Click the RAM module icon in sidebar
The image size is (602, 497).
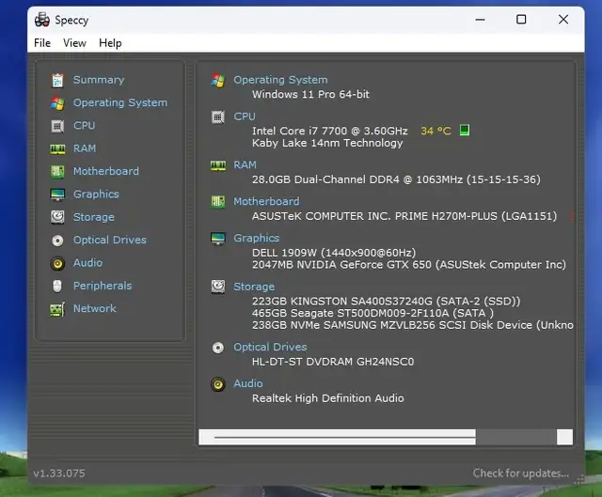57,148
